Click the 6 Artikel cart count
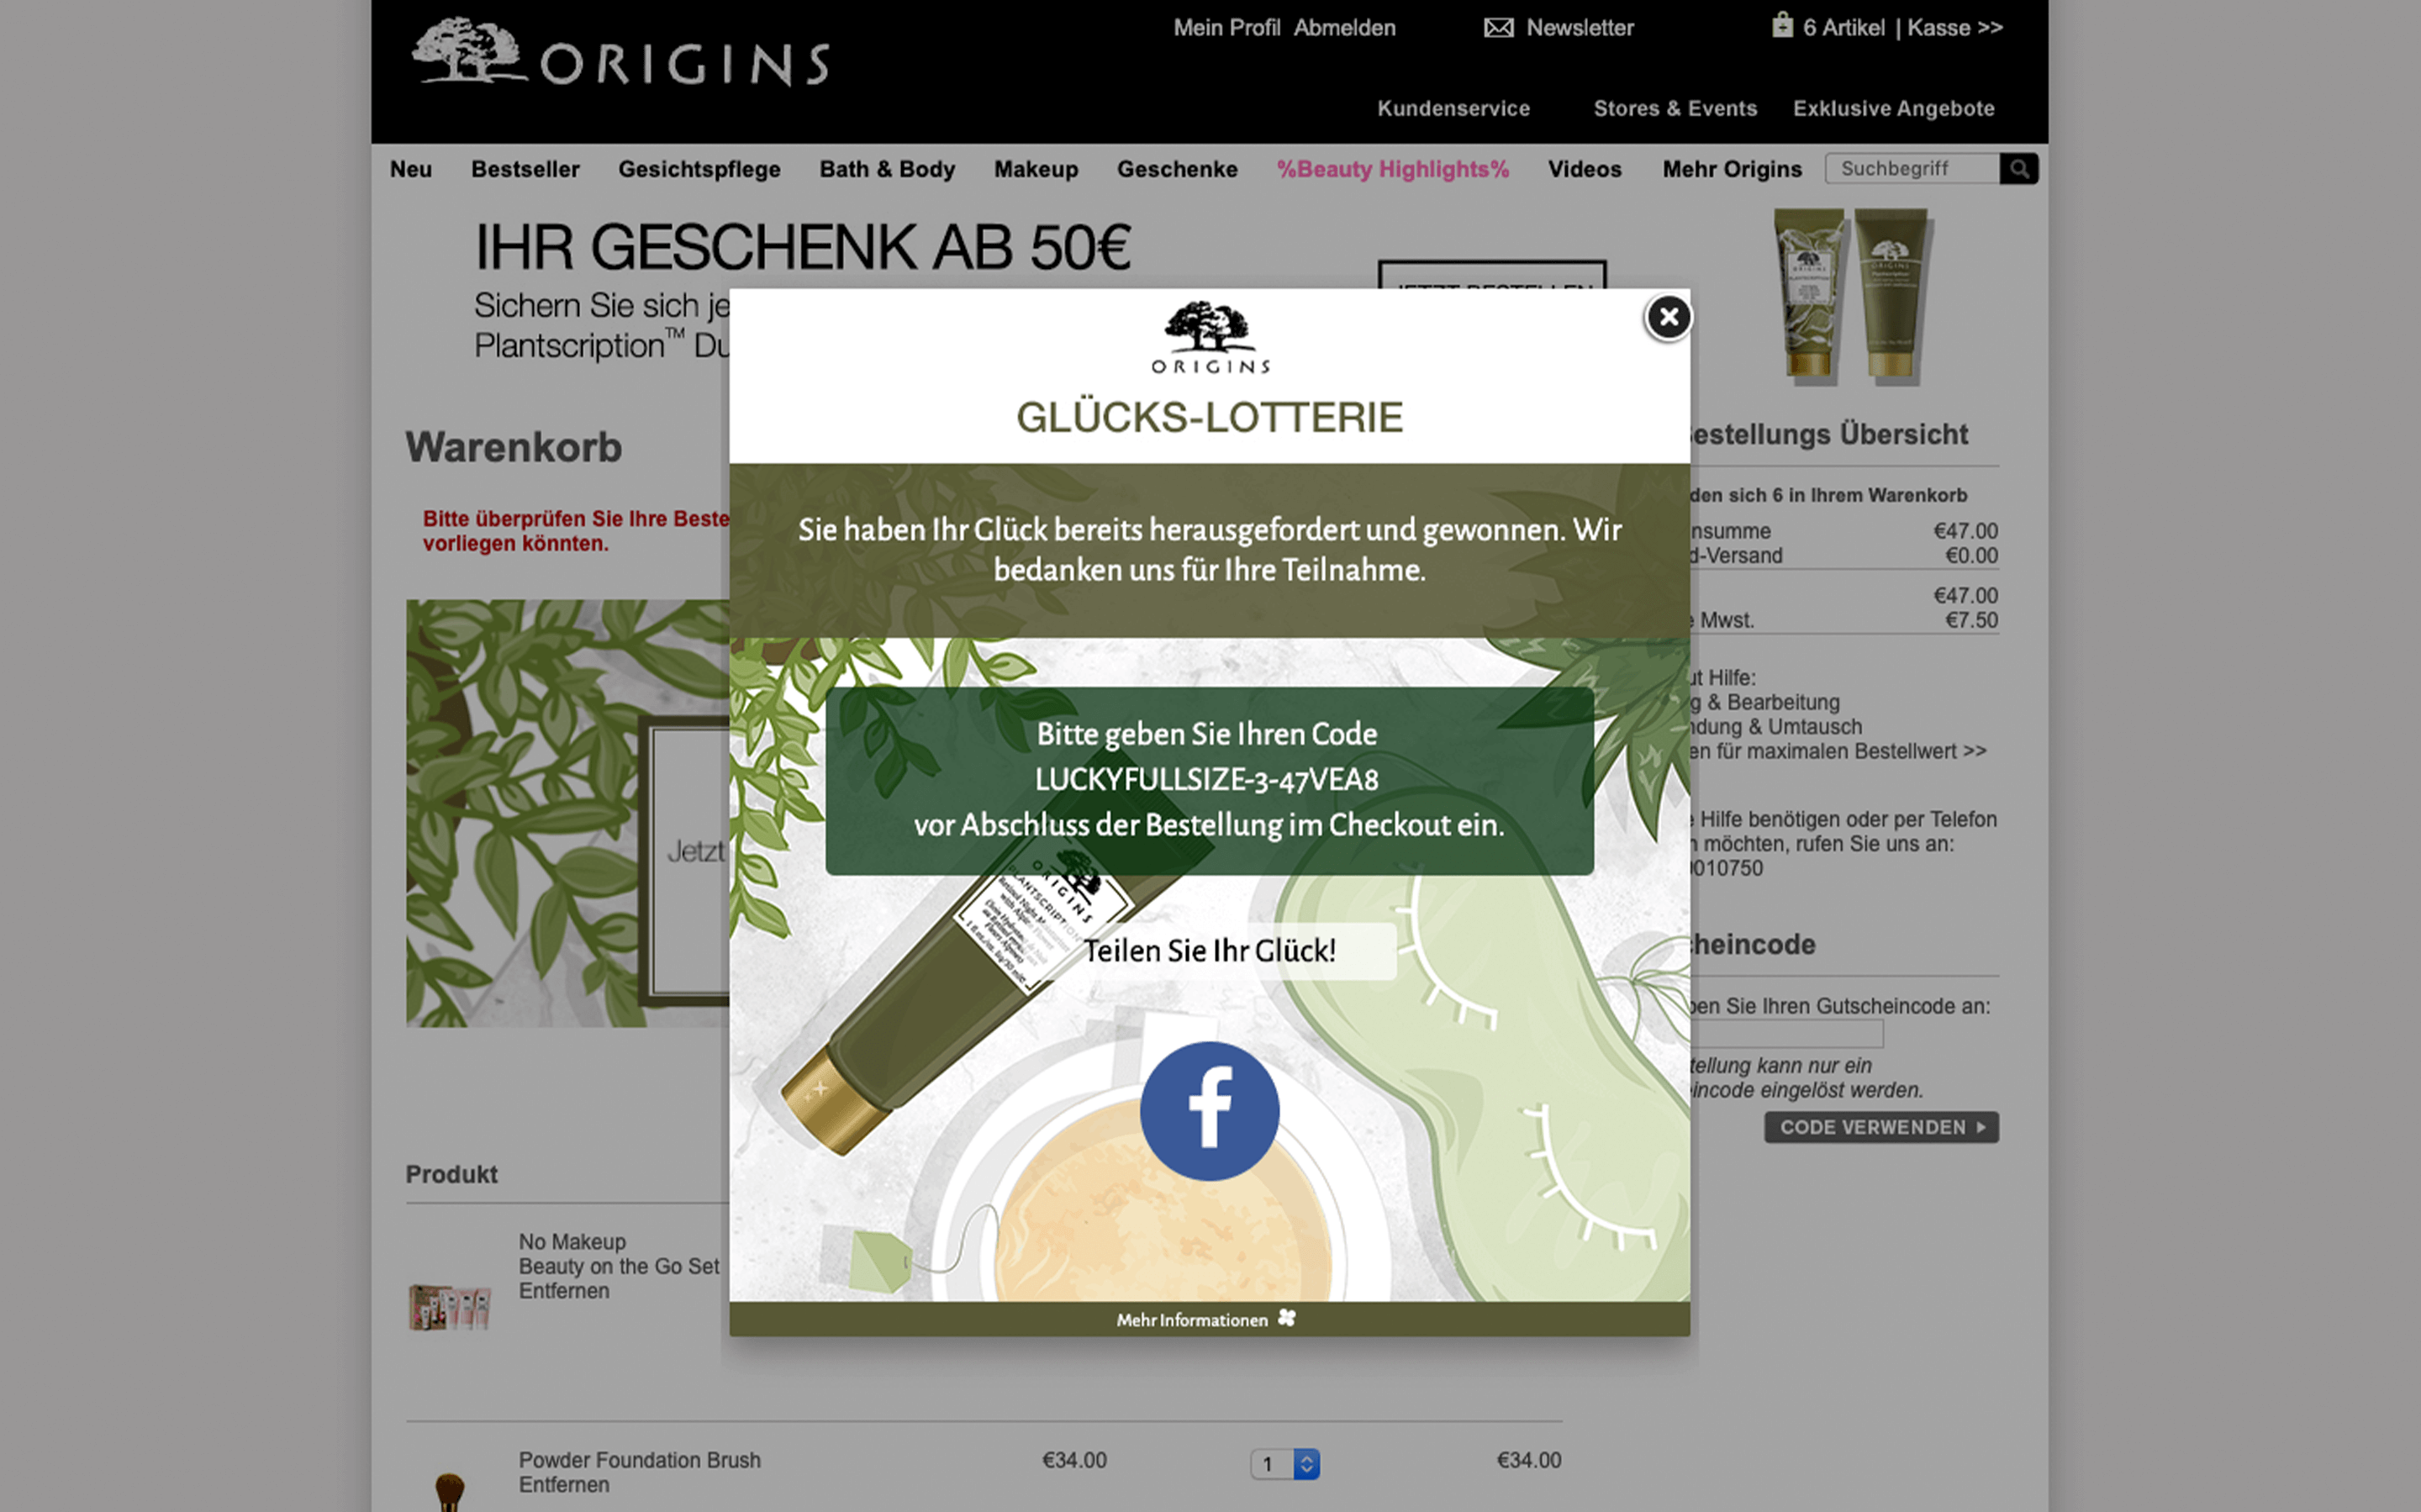Screen dimensions: 2421x1512 click(1843, 28)
